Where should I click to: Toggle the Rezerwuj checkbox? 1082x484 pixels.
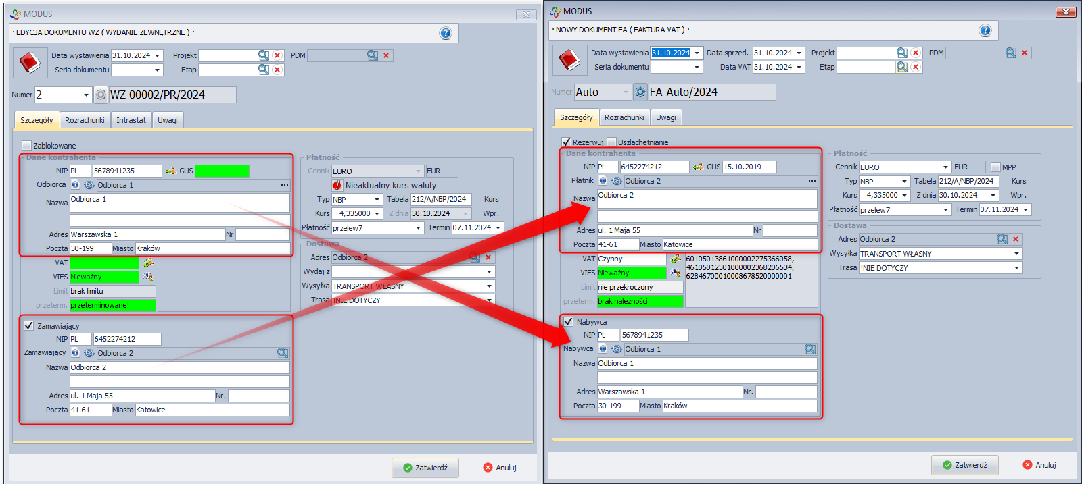[567, 142]
